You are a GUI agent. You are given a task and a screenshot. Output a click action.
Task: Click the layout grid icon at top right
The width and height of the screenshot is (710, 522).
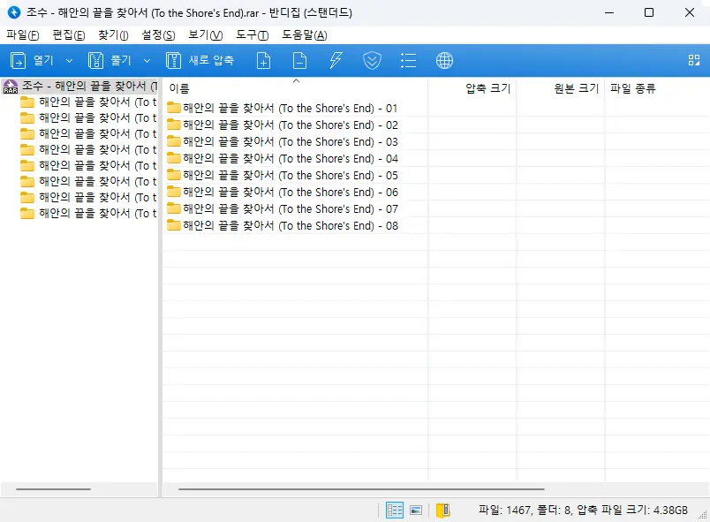[x=692, y=60]
